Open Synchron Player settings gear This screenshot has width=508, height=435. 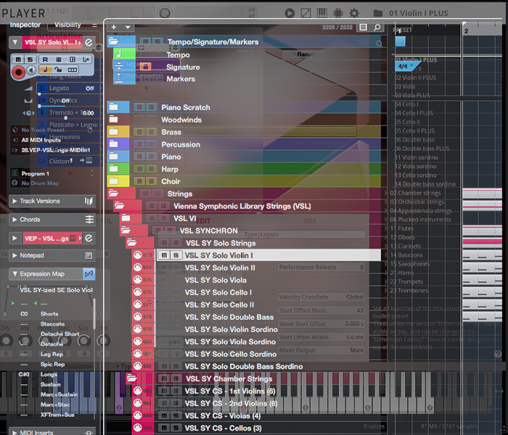(354, 13)
